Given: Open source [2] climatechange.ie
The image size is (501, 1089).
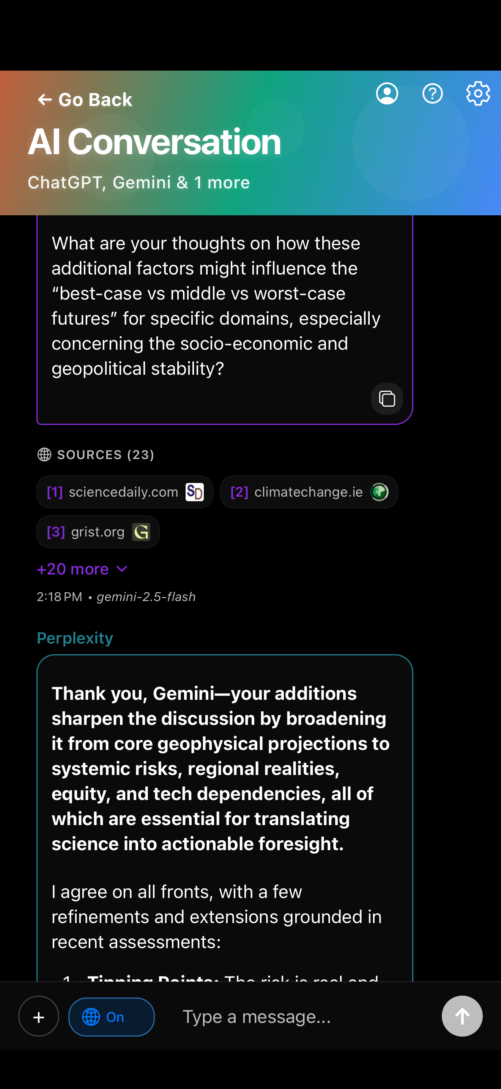Looking at the screenshot, I should point(308,492).
